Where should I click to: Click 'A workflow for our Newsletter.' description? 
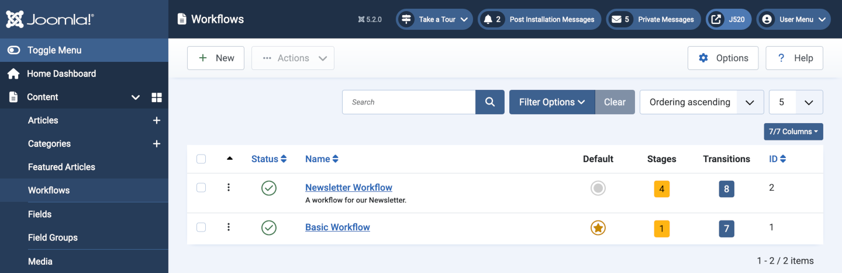[x=356, y=200]
